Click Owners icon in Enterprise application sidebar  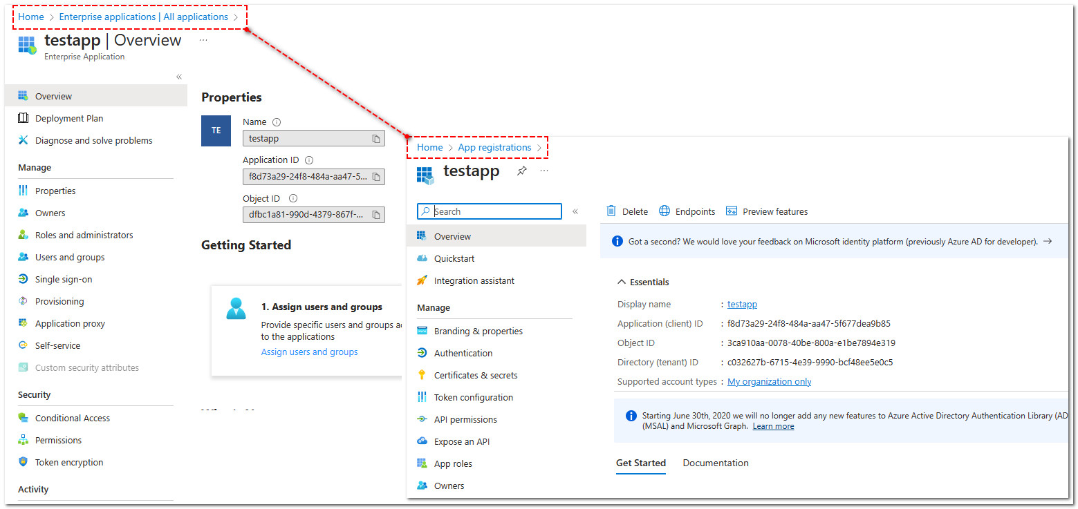tap(24, 213)
